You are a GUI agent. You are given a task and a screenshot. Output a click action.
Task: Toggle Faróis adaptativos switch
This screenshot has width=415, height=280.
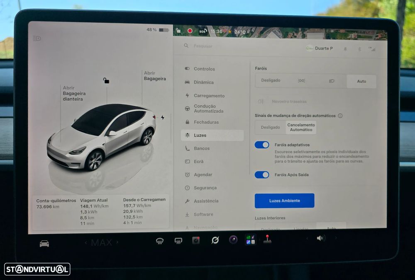[x=262, y=145]
